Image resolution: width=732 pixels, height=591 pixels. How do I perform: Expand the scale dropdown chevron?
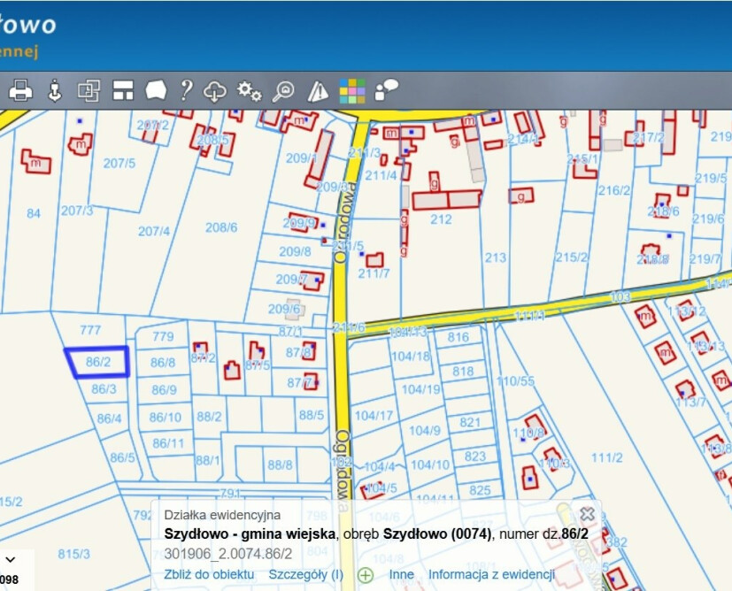(11, 559)
